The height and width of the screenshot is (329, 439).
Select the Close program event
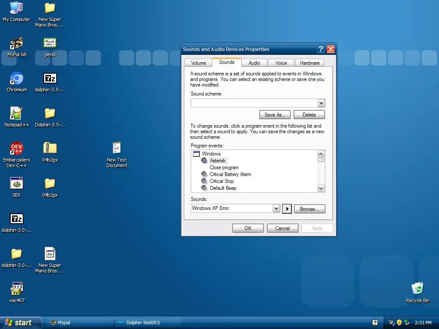click(224, 167)
